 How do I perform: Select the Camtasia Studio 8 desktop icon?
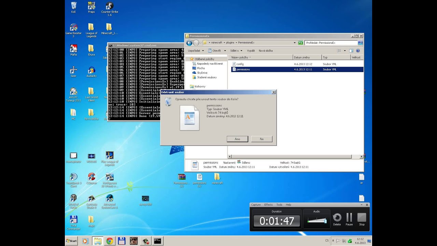pos(91,202)
